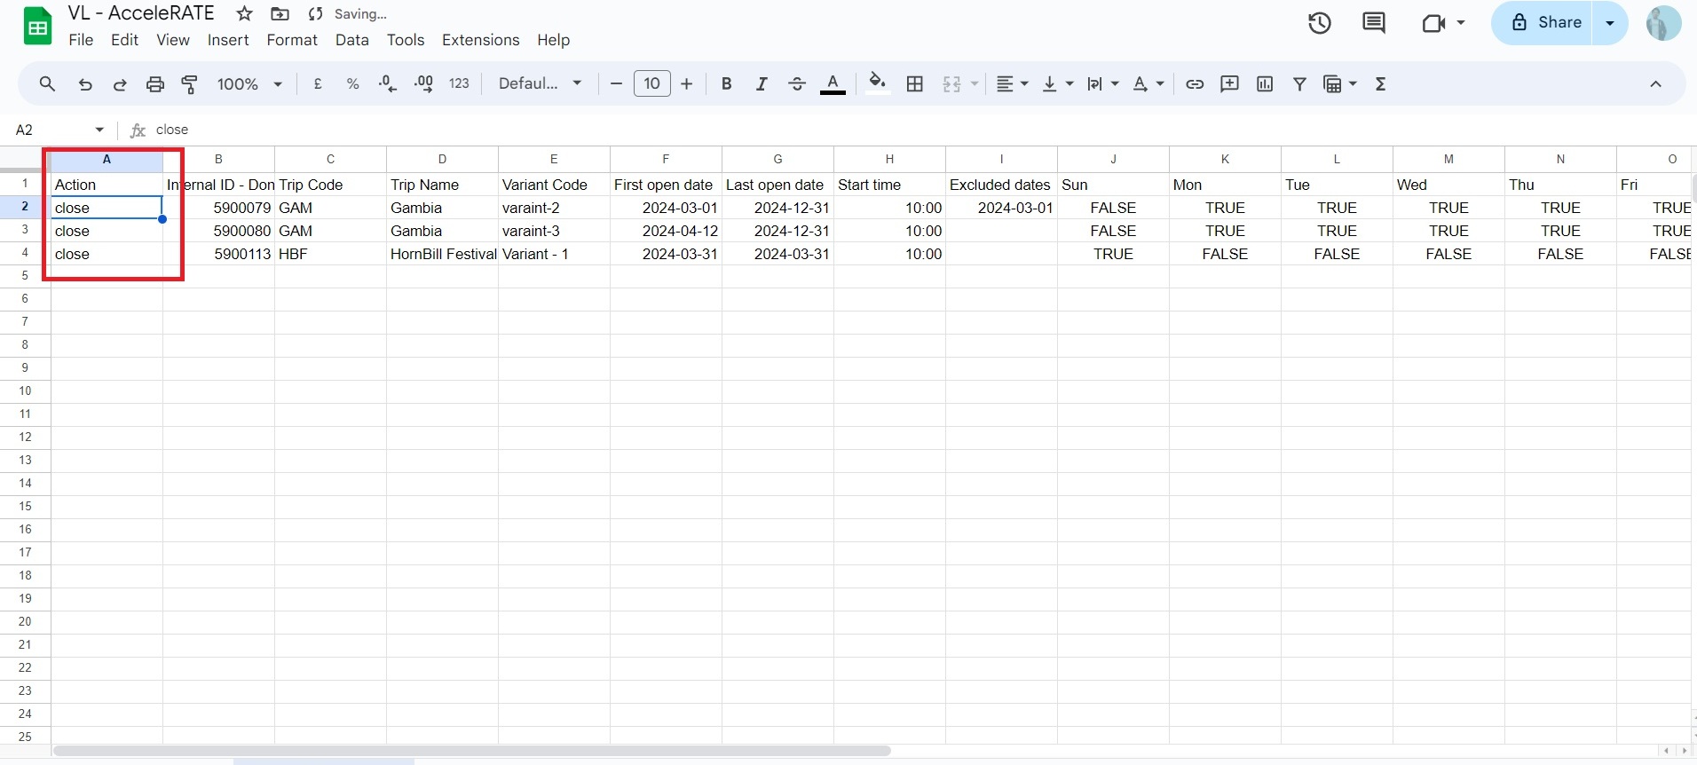Viewport: 1697px width, 765px height.
Task: Increase font size with plus button
Action: coord(686,84)
